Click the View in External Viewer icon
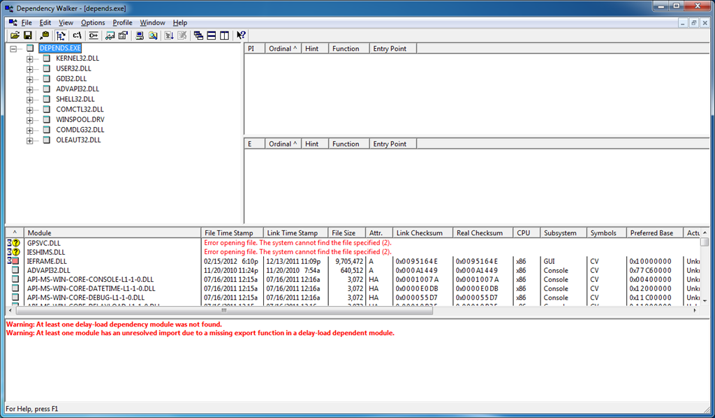Image resolution: width=715 pixels, height=418 pixels. click(110, 36)
